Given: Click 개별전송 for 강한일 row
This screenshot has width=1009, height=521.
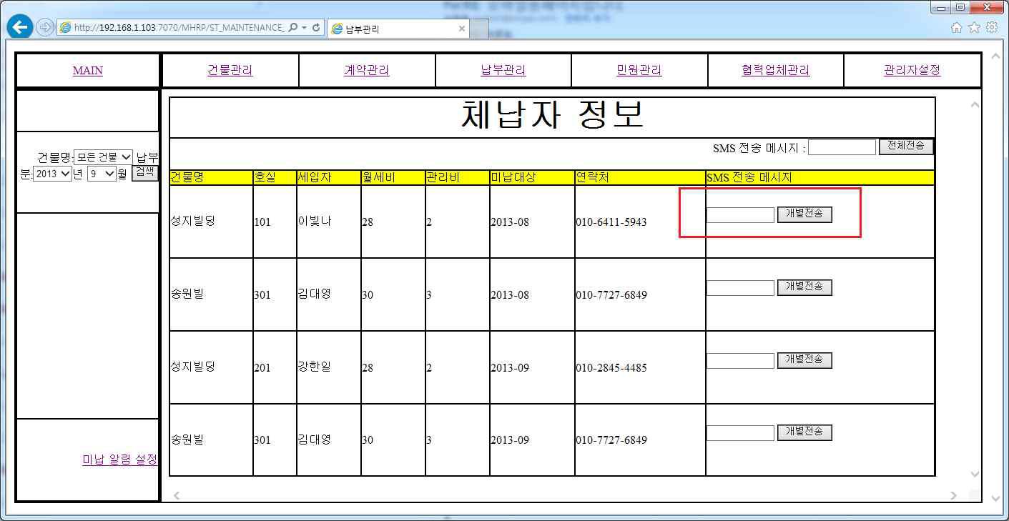Looking at the screenshot, I should coord(804,360).
